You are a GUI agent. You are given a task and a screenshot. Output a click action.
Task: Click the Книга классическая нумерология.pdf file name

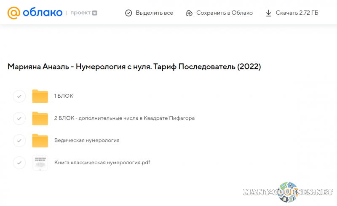click(102, 162)
